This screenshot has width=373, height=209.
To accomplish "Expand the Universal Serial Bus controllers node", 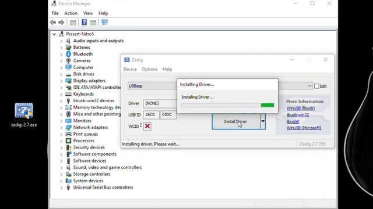I will tap(61, 188).
